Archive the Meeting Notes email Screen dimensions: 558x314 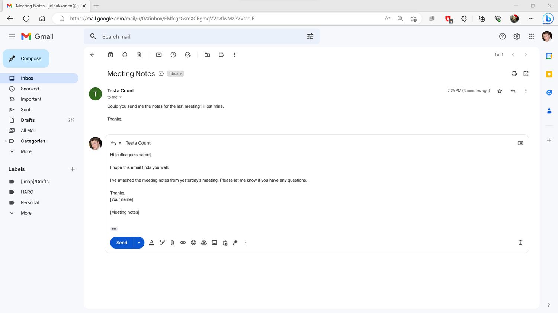[110, 55]
